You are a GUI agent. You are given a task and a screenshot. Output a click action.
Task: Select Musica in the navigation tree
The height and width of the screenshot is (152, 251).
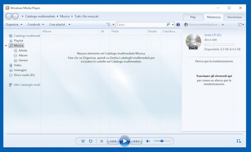coord(16,46)
